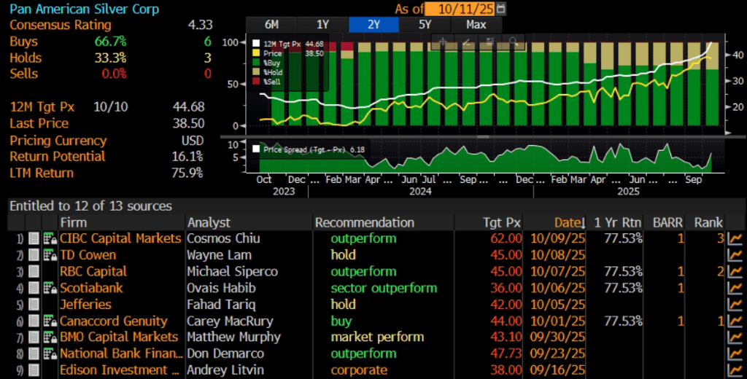Open the TD Cowen firm link
747x379 pixels.
click(x=88, y=255)
